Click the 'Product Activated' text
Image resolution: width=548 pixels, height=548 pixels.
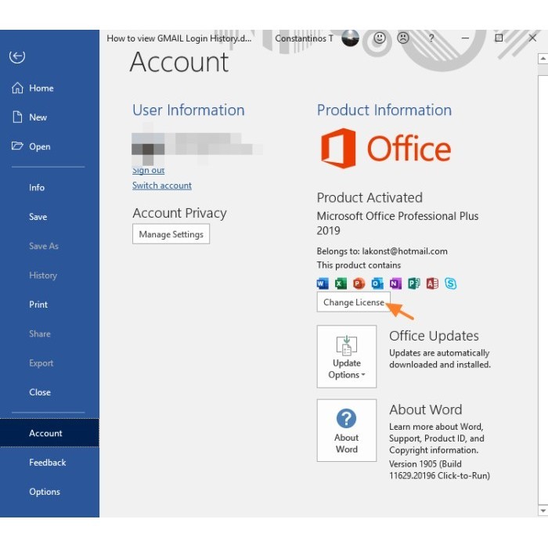tap(370, 197)
